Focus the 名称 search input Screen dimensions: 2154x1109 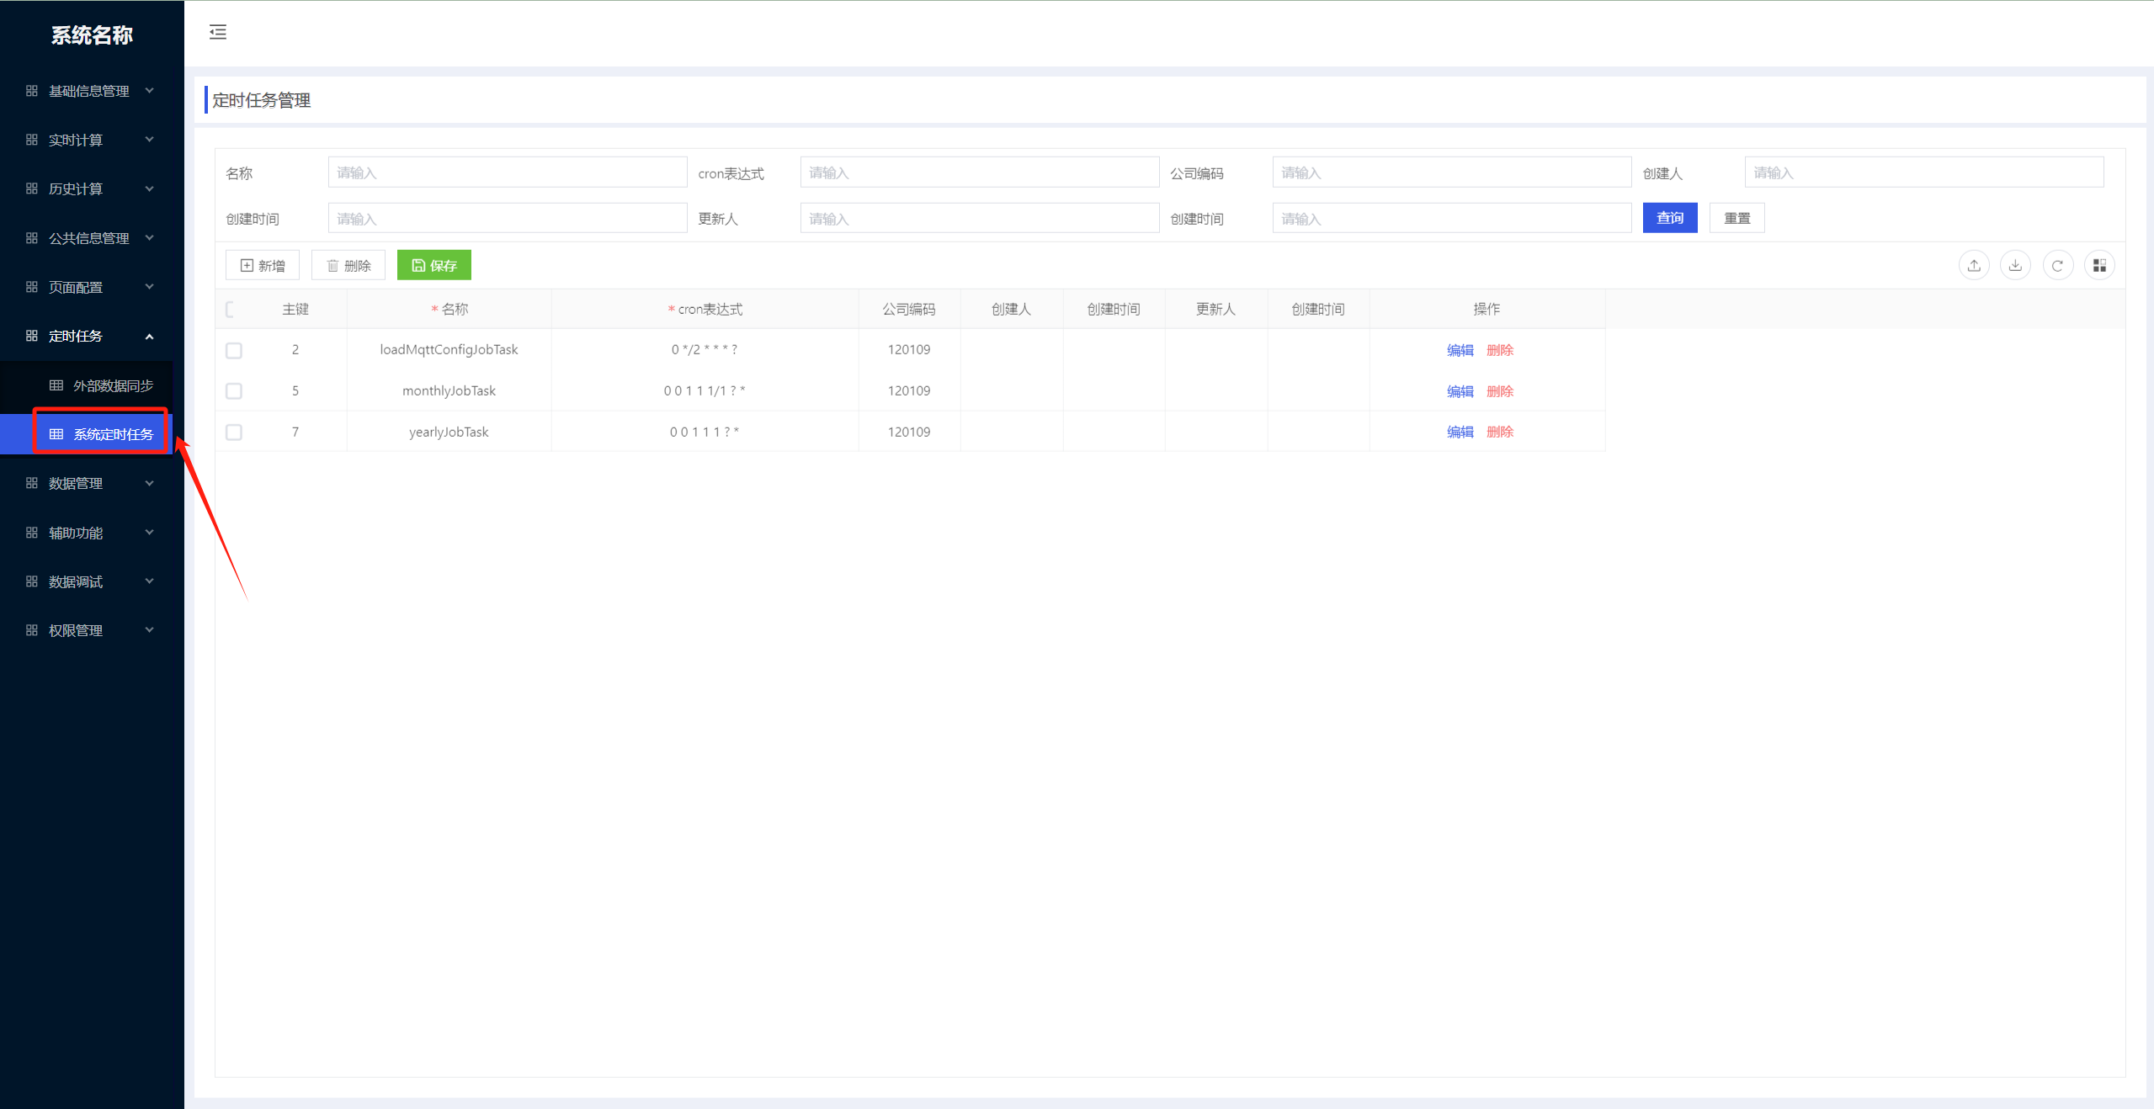pos(508,172)
